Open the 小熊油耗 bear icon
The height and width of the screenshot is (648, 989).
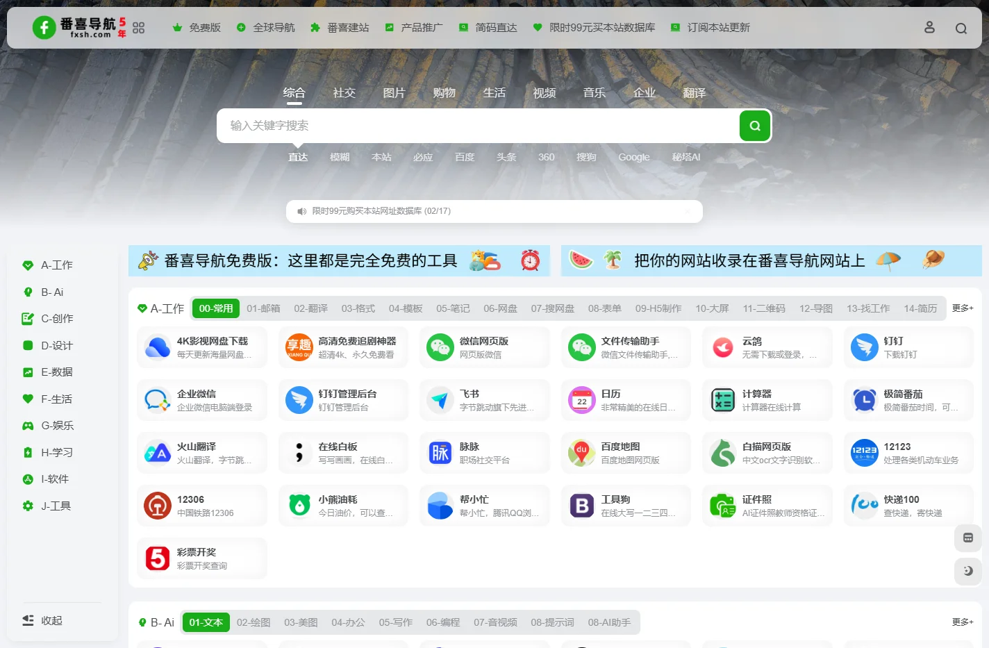pyautogui.click(x=299, y=506)
